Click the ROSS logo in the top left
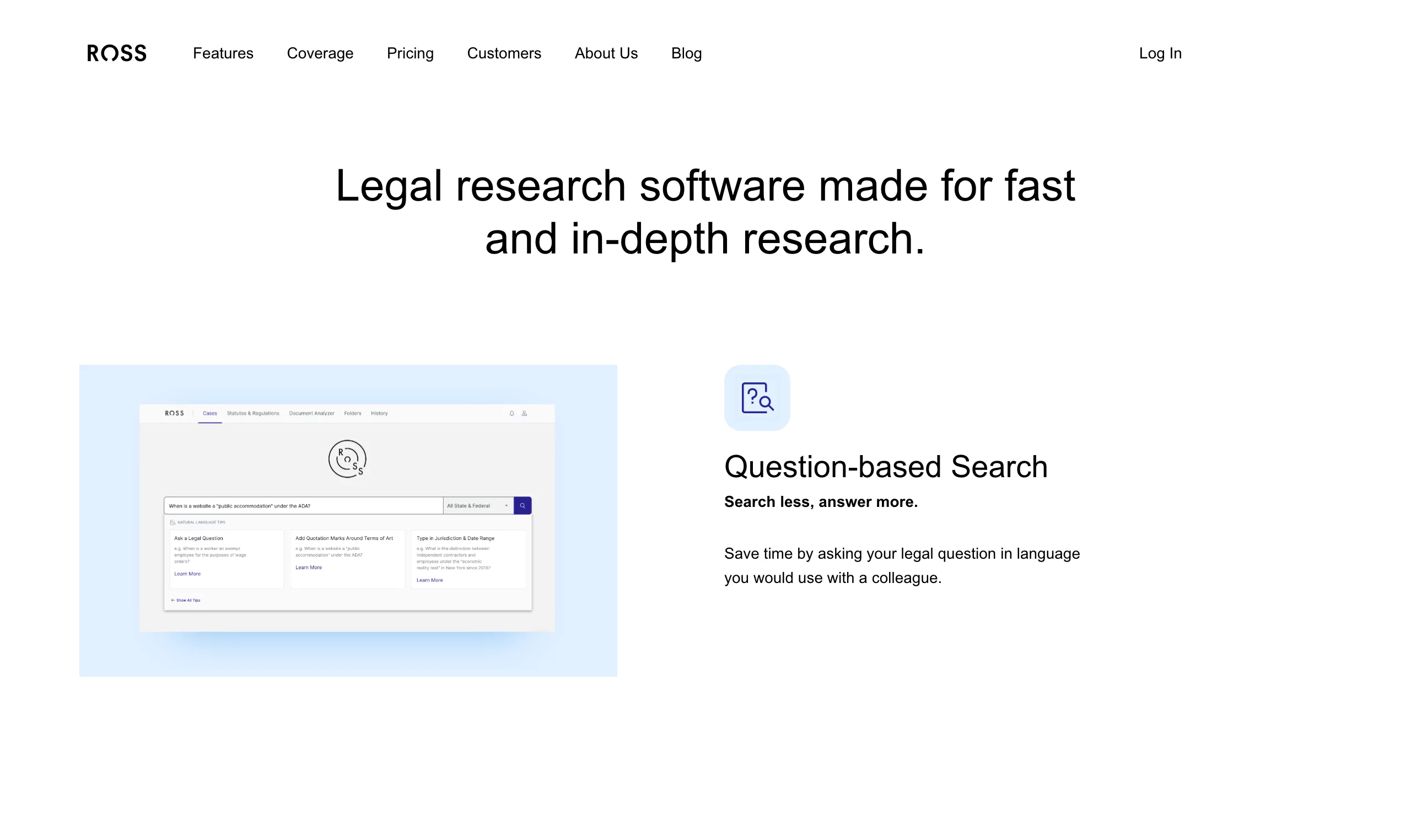Image resolution: width=1411 pixels, height=821 pixels. click(x=115, y=54)
